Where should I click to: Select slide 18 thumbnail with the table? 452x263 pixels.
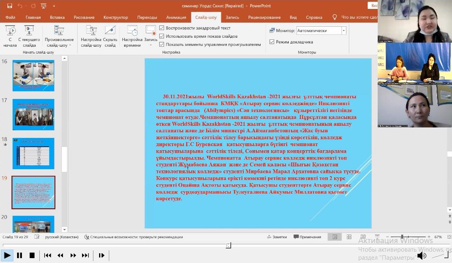33,153
